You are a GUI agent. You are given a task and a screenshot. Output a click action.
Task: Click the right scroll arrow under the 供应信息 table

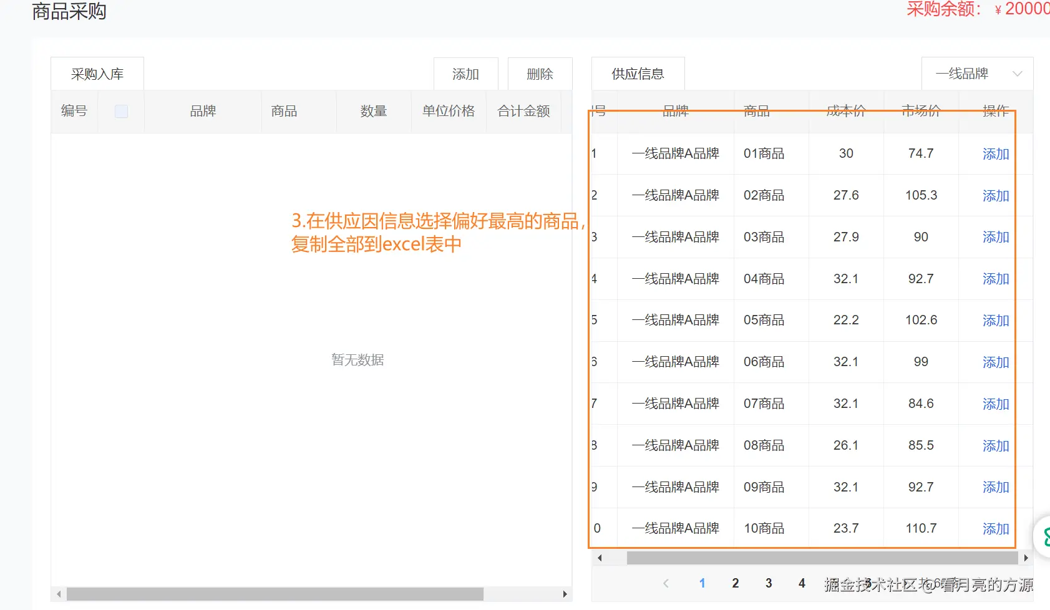click(x=1026, y=558)
